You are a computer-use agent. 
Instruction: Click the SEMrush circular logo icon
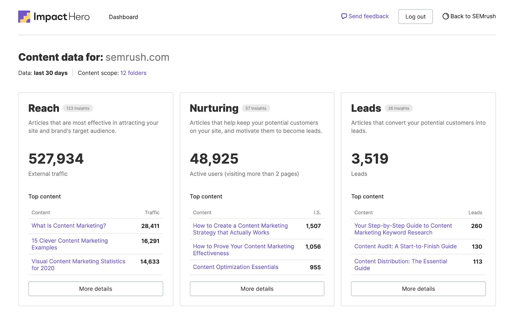pos(446,16)
